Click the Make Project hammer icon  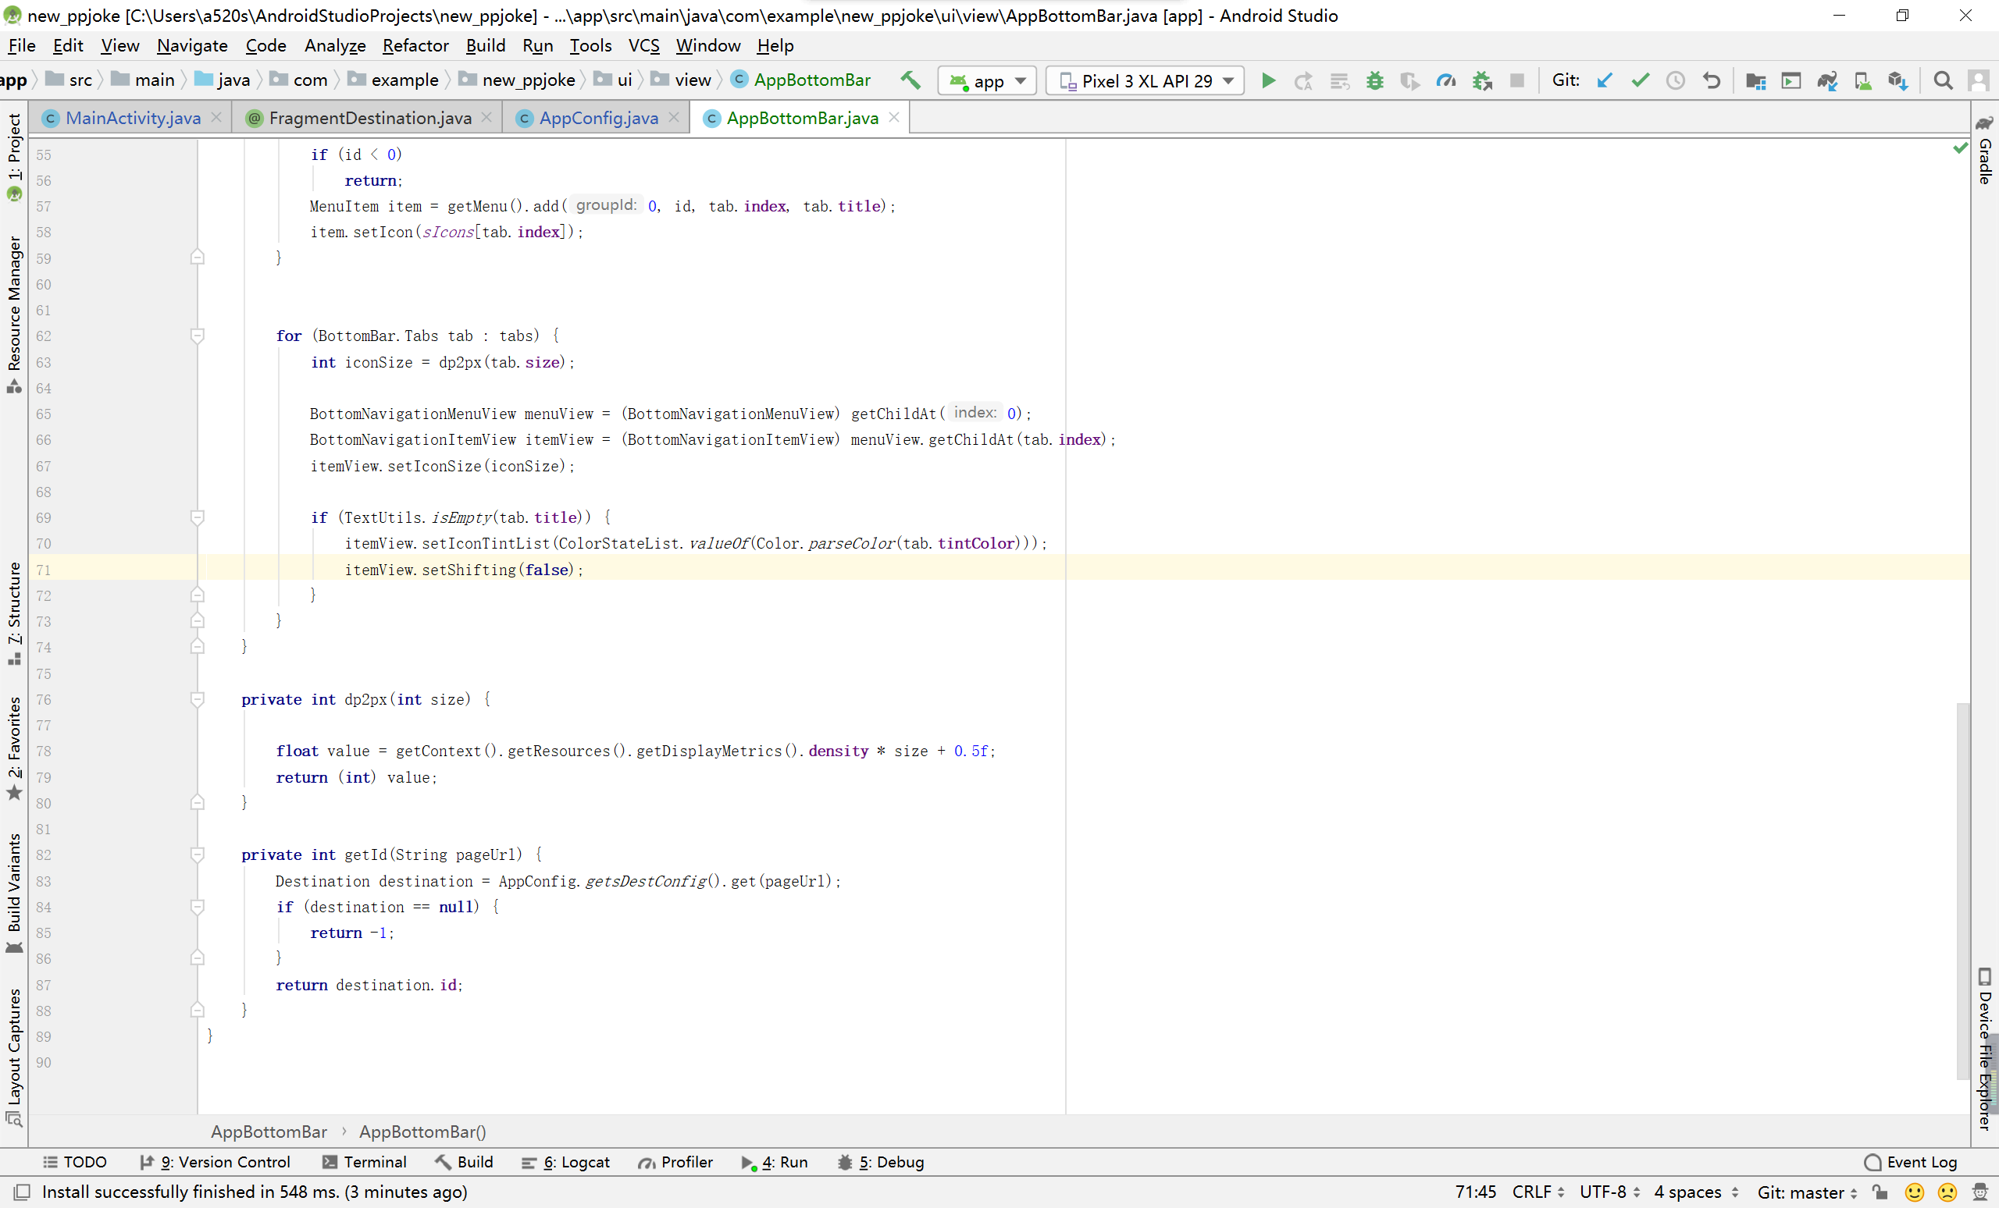click(910, 80)
